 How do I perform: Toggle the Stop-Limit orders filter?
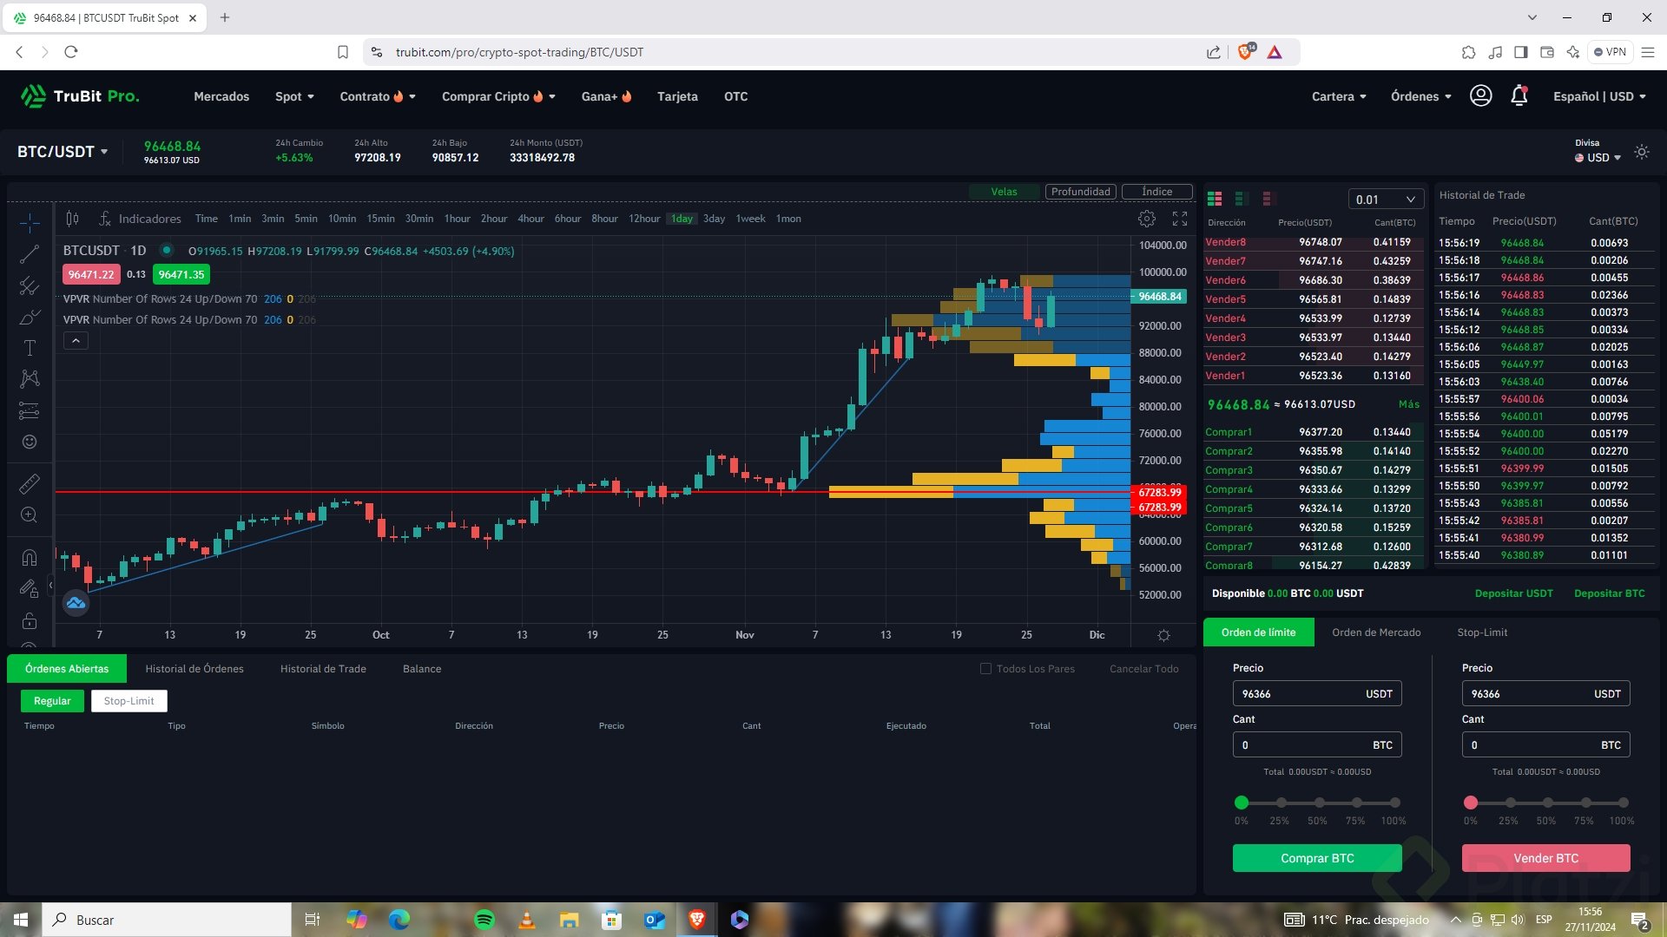(x=128, y=701)
